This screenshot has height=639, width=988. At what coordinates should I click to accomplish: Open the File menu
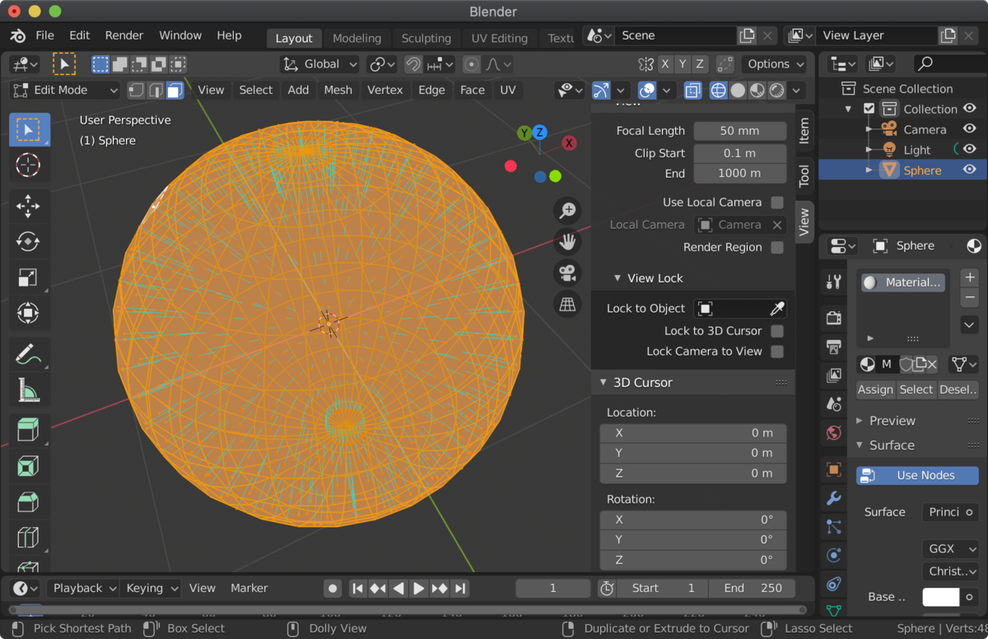[x=44, y=35]
